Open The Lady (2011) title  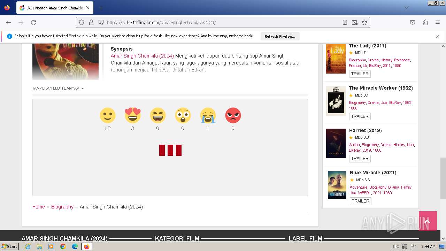coord(368,46)
